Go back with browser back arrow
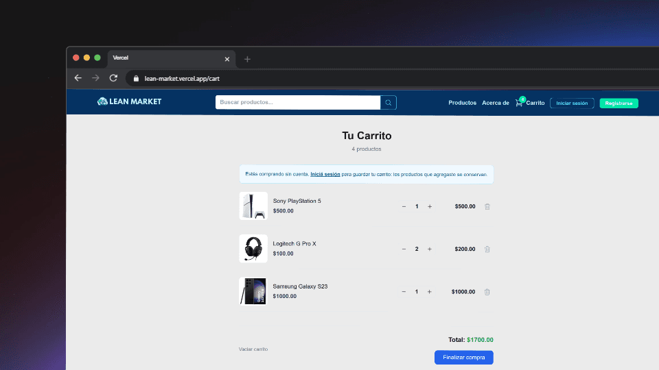The image size is (659, 370). (x=78, y=78)
